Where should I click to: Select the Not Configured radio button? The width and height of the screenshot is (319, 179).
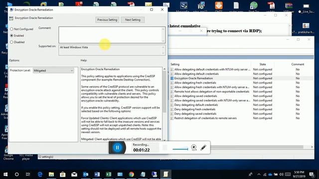tap(11, 29)
